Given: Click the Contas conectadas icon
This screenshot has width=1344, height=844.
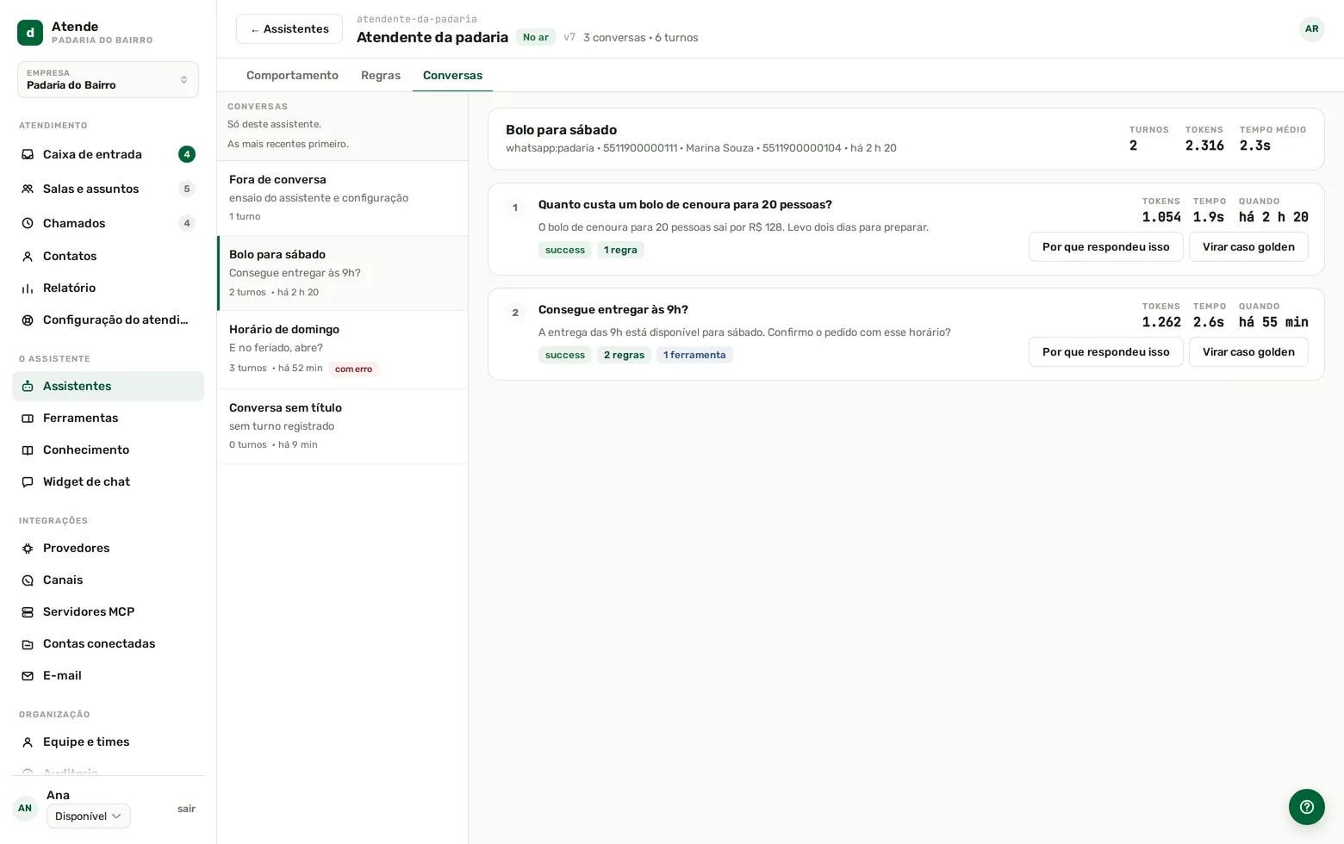Looking at the screenshot, I should click(28, 644).
